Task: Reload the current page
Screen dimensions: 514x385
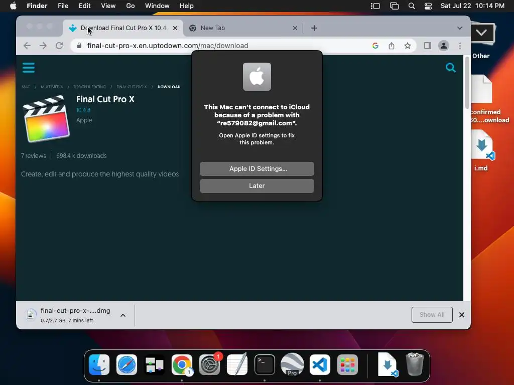Action: (x=59, y=46)
